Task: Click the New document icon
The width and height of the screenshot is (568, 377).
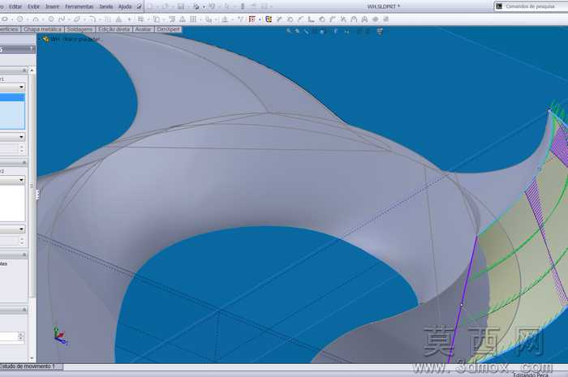Action: tap(150, 6)
